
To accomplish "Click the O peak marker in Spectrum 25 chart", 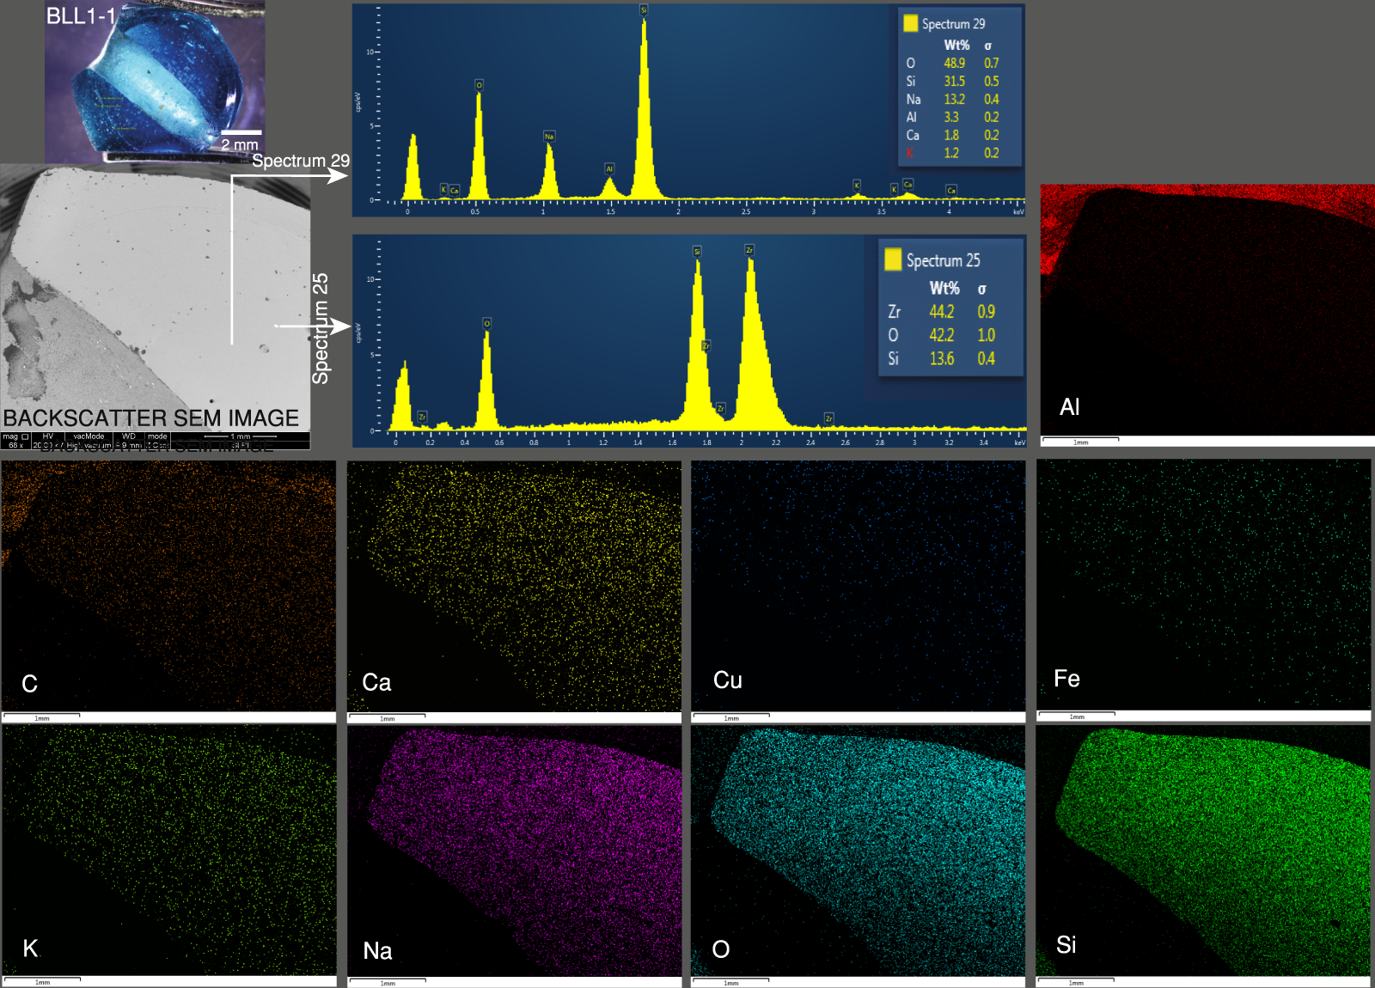I will pyautogui.click(x=486, y=323).
